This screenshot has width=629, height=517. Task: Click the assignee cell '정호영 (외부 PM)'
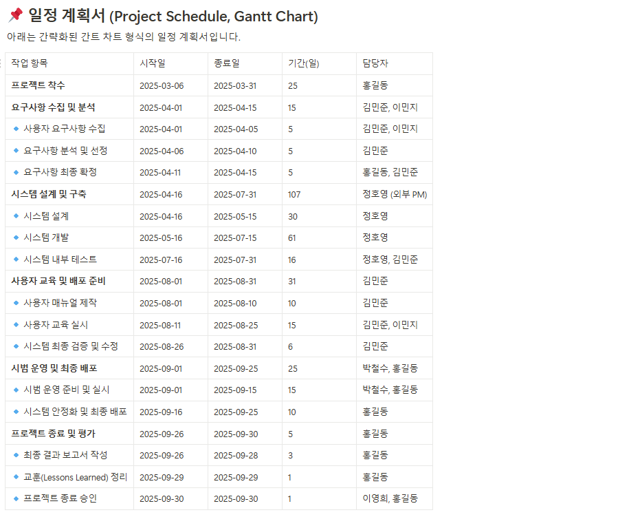pos(395,194)
